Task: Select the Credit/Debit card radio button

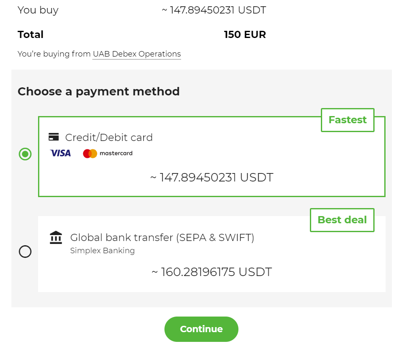Action: pyautogui.click(x=25, y=154)
